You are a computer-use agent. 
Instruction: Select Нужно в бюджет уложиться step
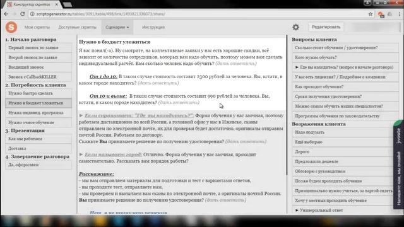(x=39, y=103)
